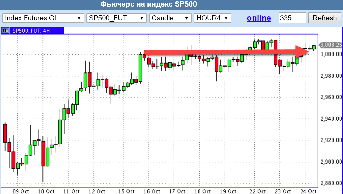Click the 09 Oct date axis label
The width and height of the screenshot is (343, 194).
tap(20, 191)
